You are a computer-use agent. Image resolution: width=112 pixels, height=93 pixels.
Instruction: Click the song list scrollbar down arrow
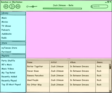coord(110,91)
